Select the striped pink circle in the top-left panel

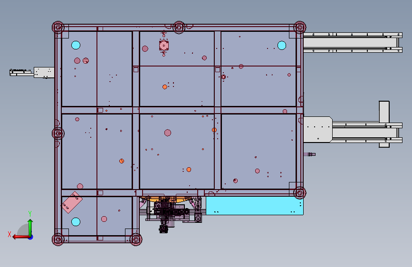pyautogui.click(x=86, y=61)
